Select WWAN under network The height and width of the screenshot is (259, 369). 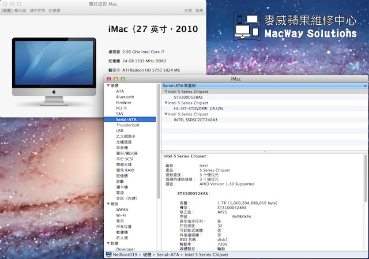point(122,209)
